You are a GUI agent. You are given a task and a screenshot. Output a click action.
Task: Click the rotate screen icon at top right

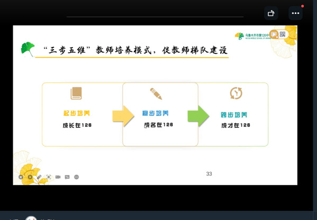[x=271, y=13]
